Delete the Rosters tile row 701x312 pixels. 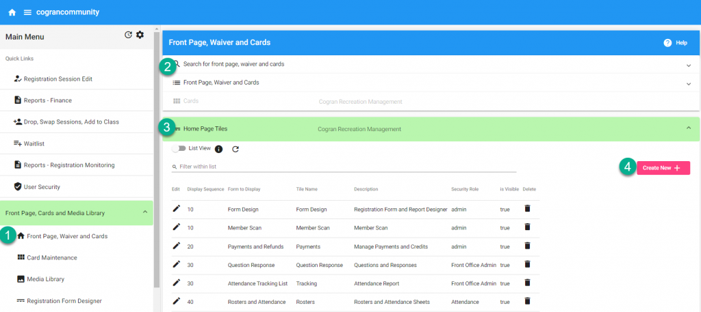coord(527,300)
